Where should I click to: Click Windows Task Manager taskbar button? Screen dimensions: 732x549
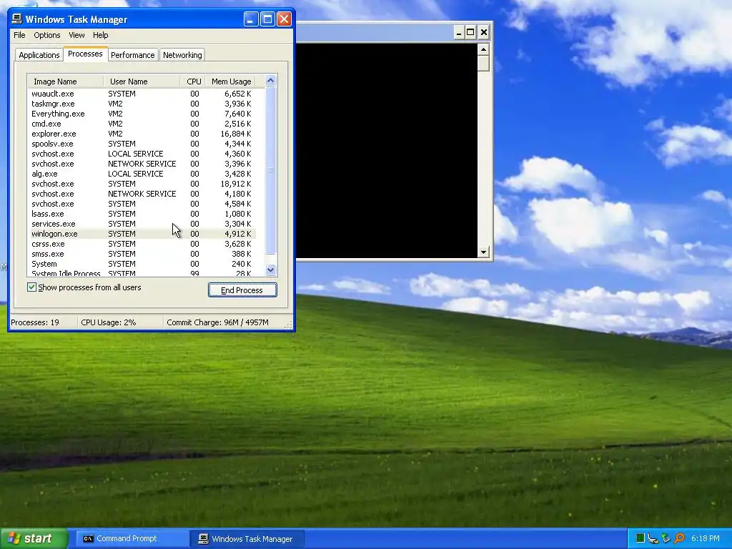click(x=247, y=538)
